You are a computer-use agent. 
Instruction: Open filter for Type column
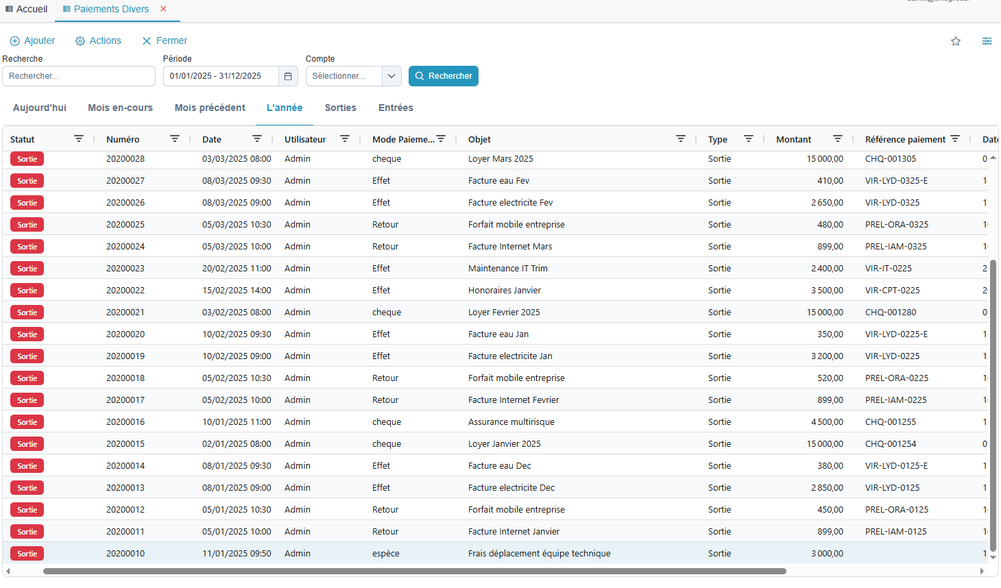[749, 139]
